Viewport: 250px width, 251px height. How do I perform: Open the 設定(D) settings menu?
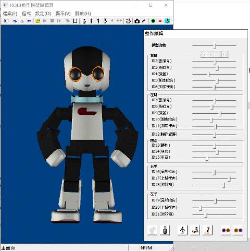(x=43, y=14)
